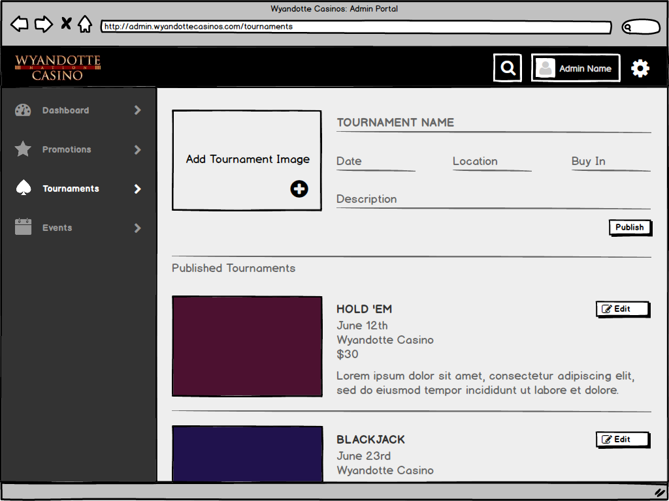The image size is (669, 501).
Task: Expand the Events chevron
Action: pos(137,228)
